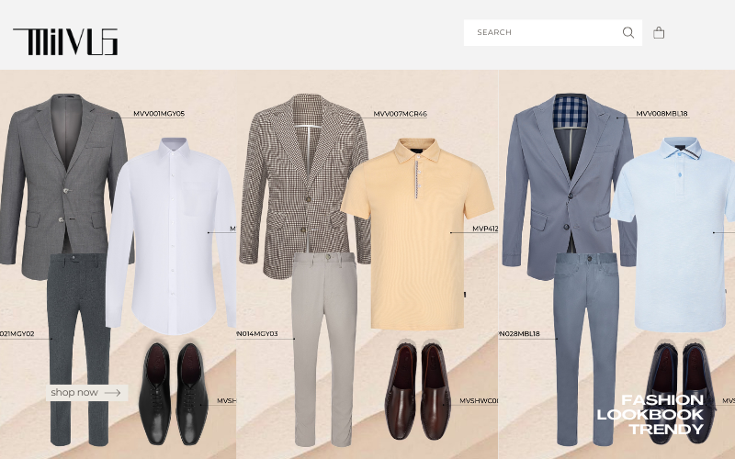
Task: Select product code MVV001MGY05
Action: (159, 113)
